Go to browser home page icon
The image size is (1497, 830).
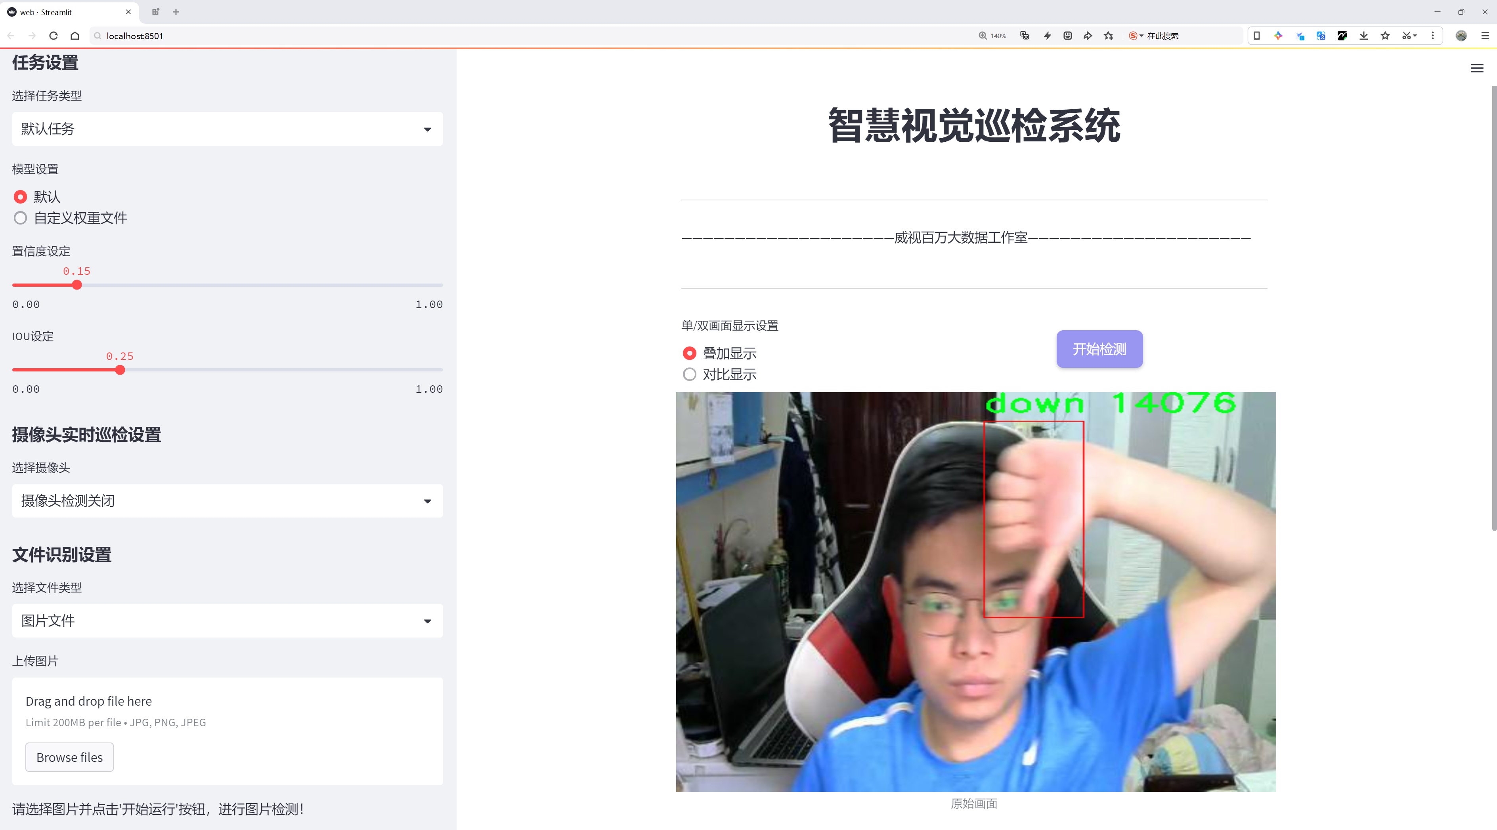[75, 36]
